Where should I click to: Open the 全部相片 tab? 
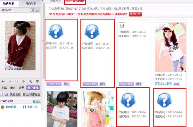55,1
